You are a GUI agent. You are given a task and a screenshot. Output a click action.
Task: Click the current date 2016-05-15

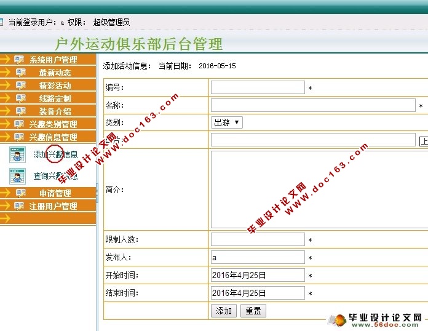pos(217,66)
